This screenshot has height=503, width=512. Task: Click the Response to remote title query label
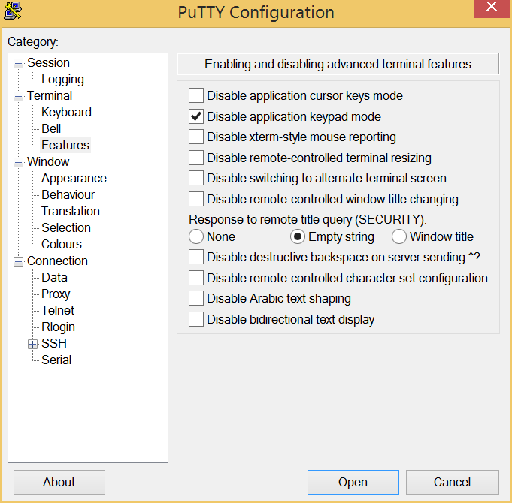tap(308, 220)
